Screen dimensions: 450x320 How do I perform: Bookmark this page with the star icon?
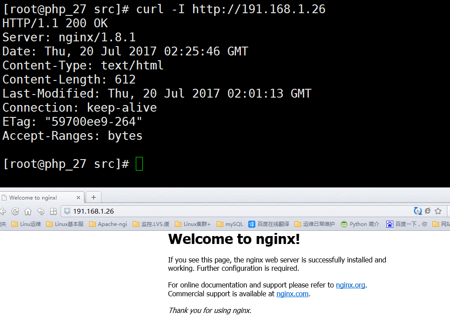438,211
